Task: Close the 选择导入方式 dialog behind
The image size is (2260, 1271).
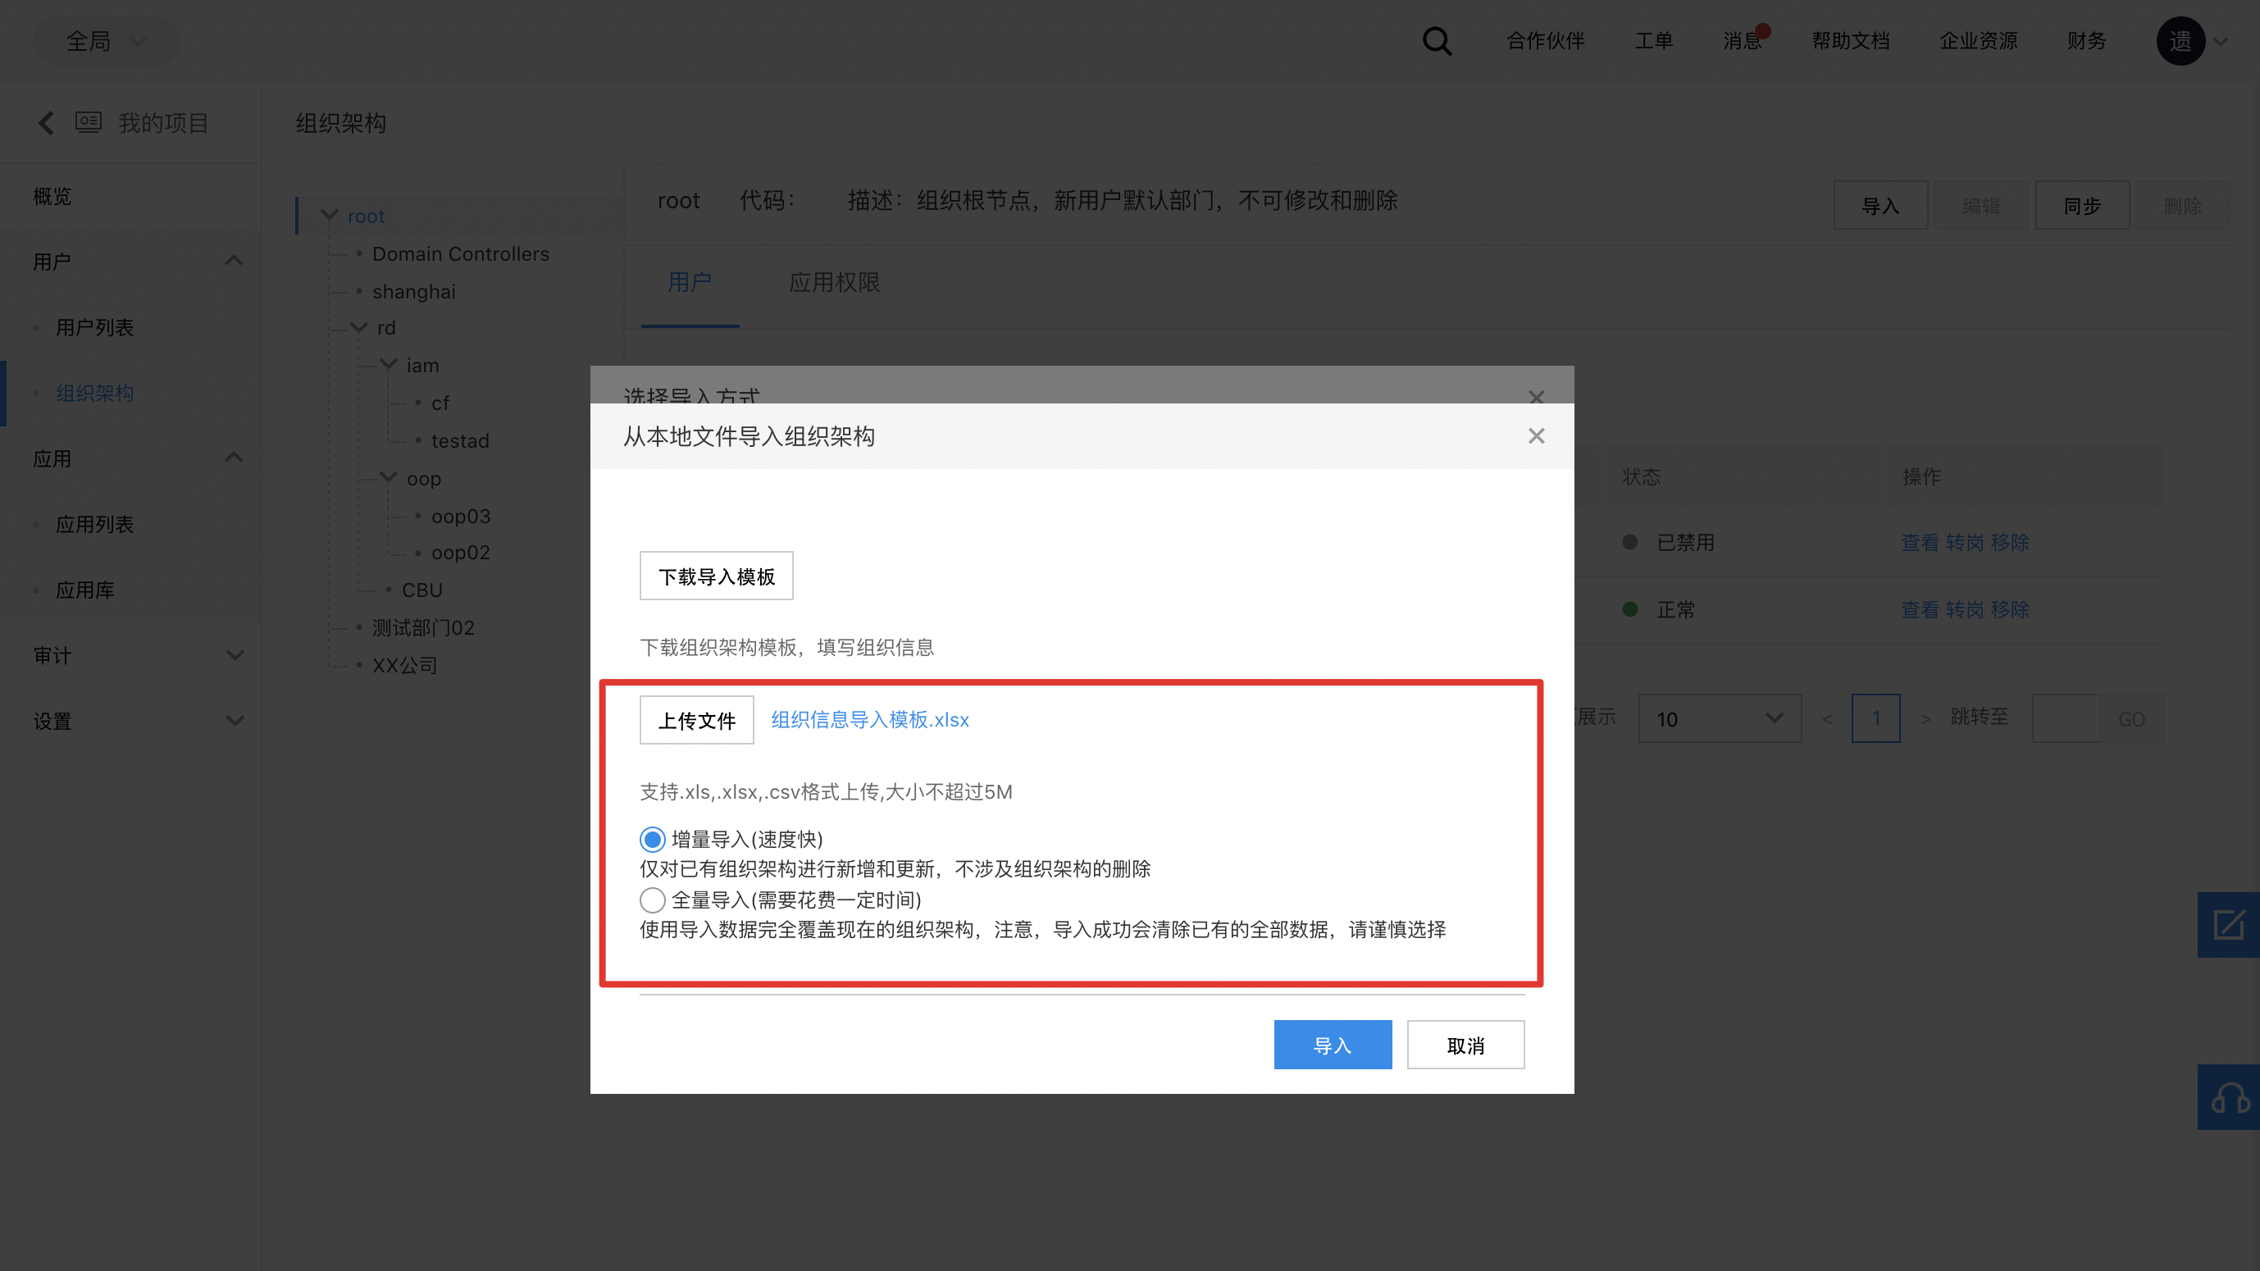Action: 1536,397
